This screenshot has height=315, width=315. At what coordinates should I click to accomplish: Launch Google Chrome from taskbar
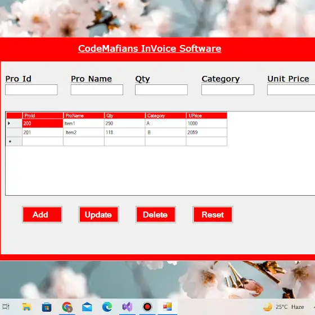[x=67, y=307]
